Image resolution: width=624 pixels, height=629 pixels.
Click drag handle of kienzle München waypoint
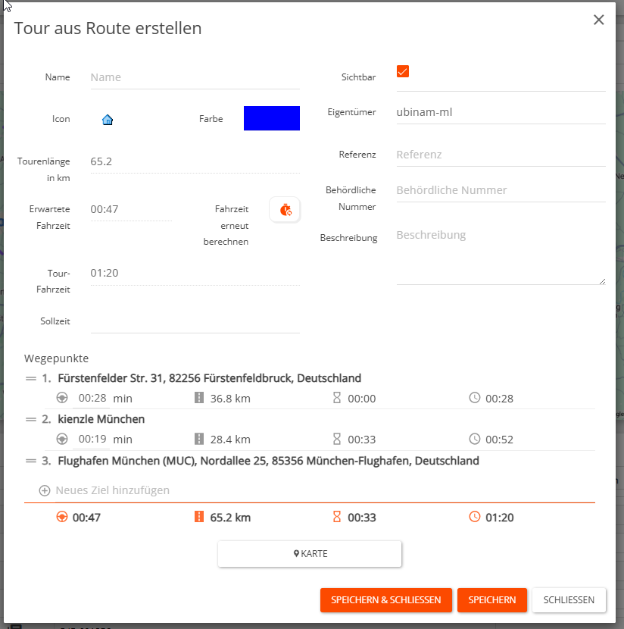point(32,419)
